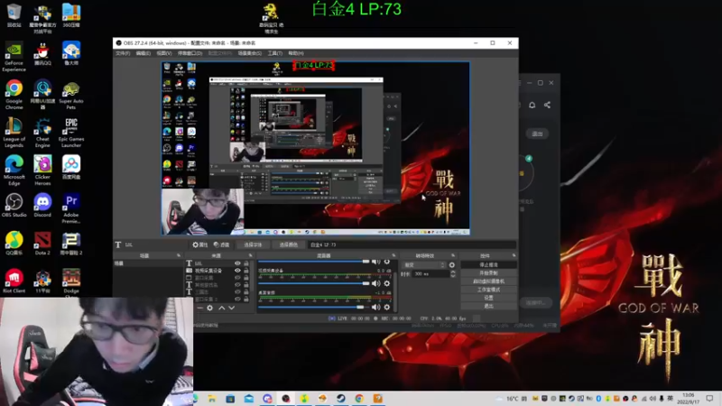
Task: Open 场景集合(S) menu in OBS
Action: (x=250, y=53)
